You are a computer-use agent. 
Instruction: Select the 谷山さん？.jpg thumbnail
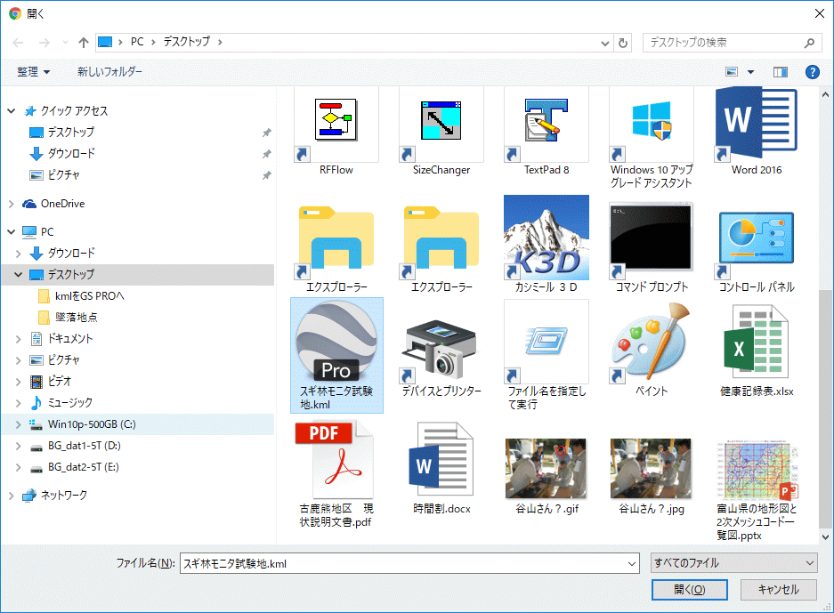point(651,468)
